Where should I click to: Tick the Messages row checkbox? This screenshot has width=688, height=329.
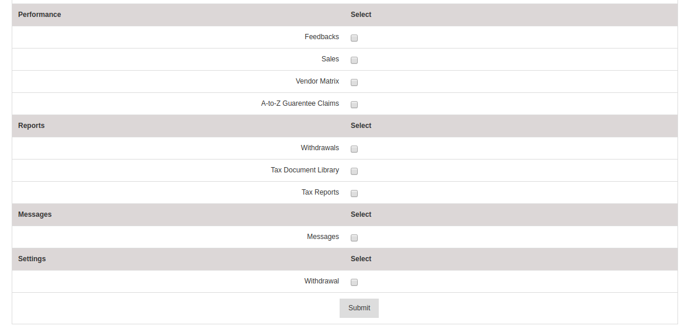point(354,238)
